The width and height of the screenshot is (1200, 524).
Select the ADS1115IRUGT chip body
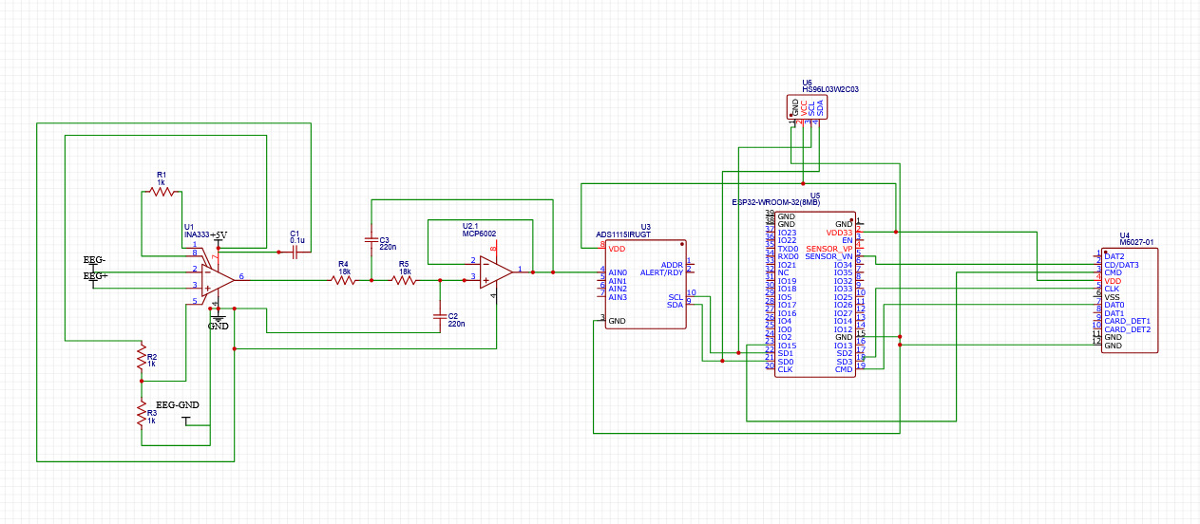click(x=644, y=284)
